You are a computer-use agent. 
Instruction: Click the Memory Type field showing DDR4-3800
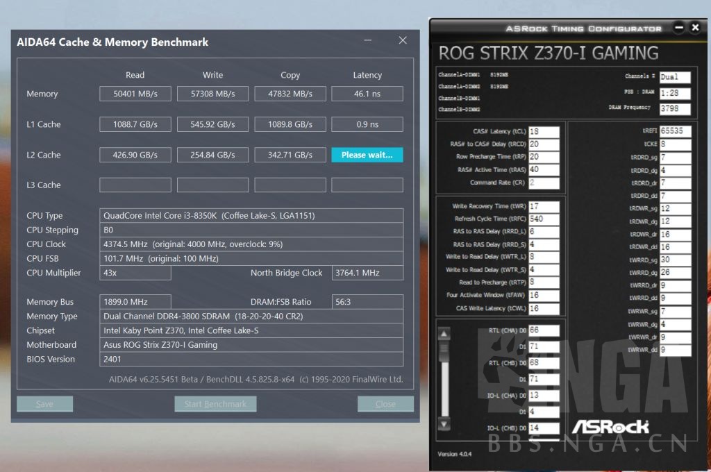251,316
